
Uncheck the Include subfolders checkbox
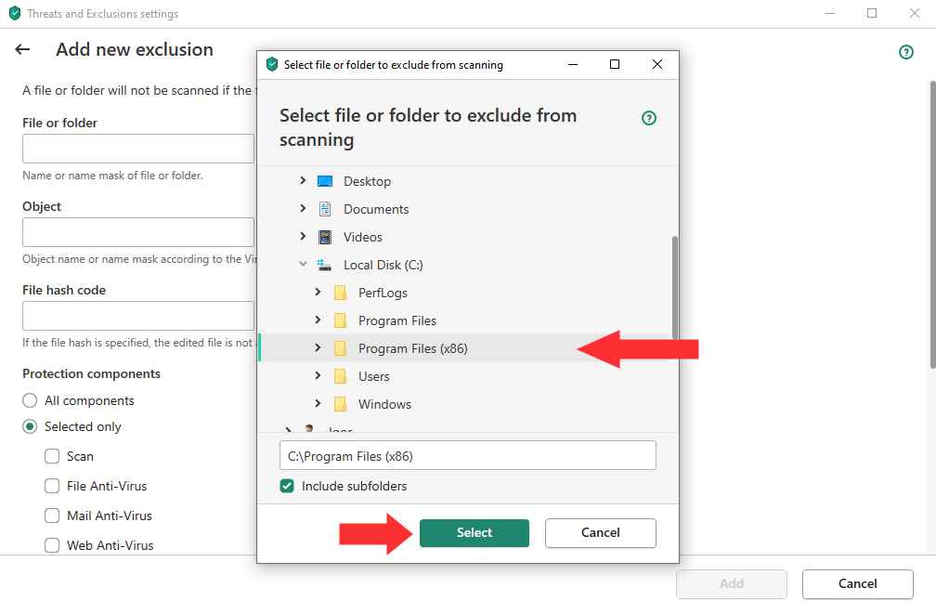pyautogui.click(x=287, y=486)
